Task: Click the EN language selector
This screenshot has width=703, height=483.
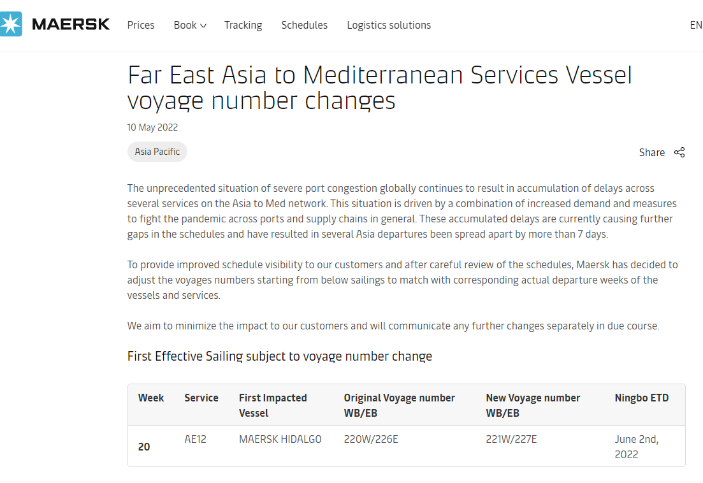Action: (696, 25)
